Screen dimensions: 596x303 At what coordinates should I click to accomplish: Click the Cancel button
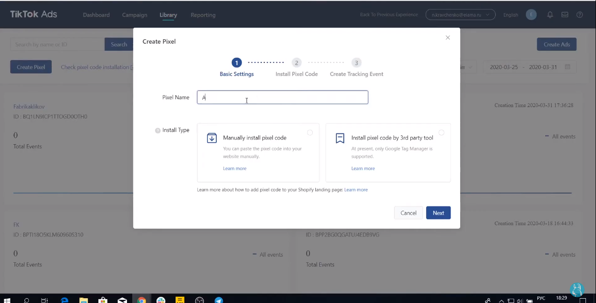[408, 213]
